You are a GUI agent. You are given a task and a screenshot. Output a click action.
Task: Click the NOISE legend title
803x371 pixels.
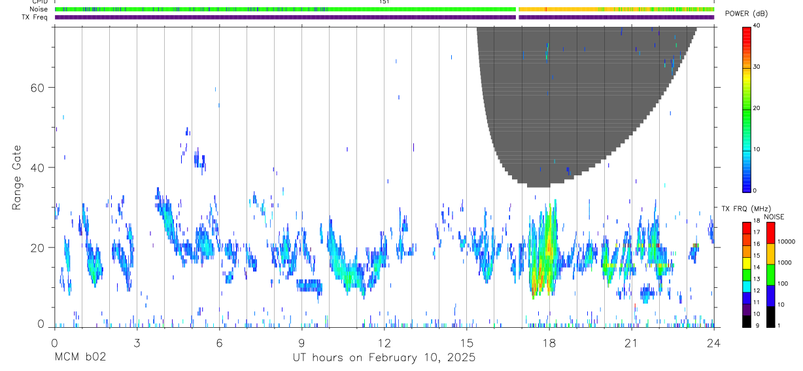[774, 217]
